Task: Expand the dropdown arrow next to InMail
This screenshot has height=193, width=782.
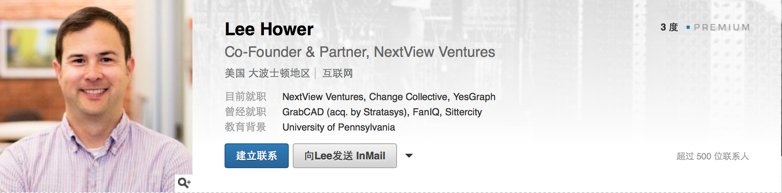Action: (x=409, y=156)
